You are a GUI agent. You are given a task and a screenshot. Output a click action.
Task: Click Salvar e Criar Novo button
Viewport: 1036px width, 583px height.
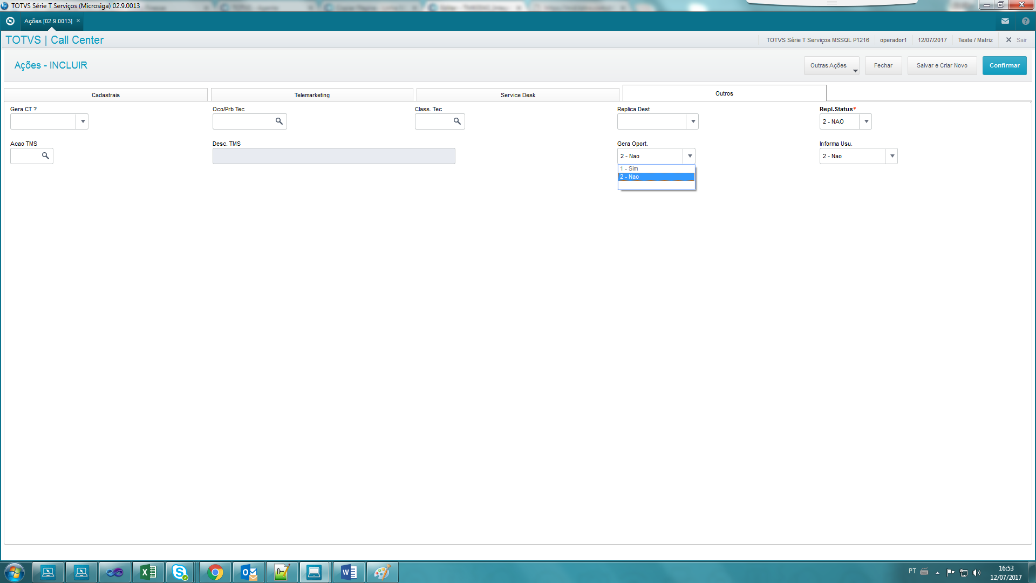tap(942, 65)
